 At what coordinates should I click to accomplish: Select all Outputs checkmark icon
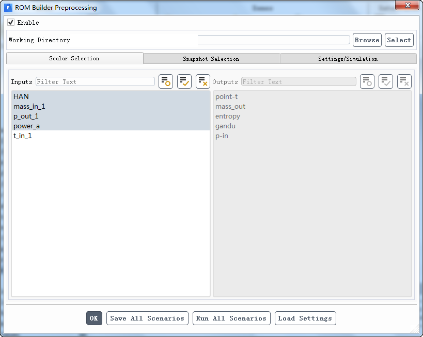click(386, 81)
